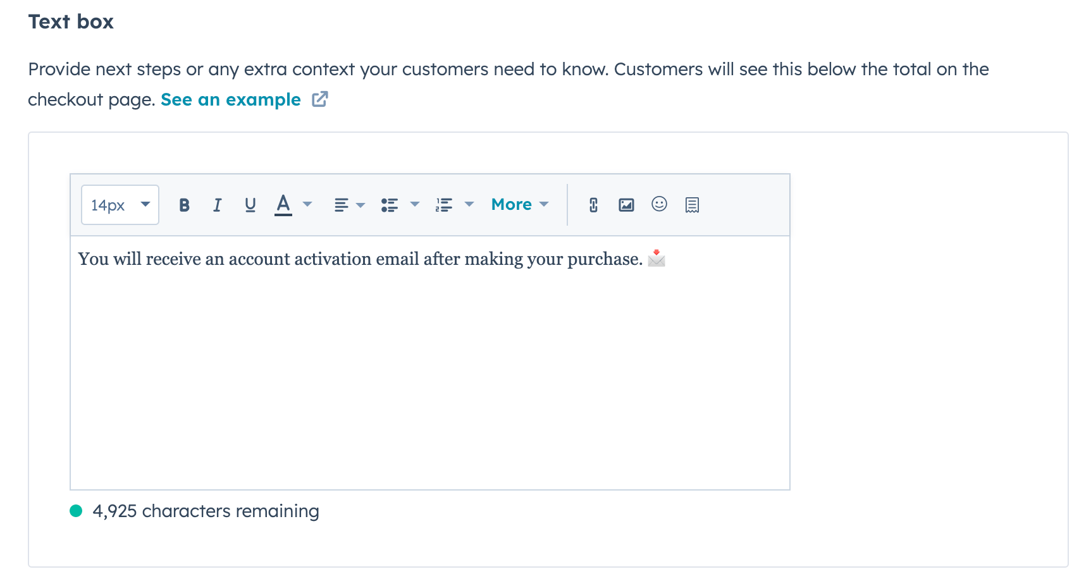
Task: Toggle the bulleted list formatting
Action: [x=390, y=204]
